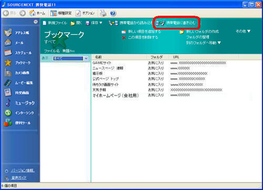
Task: Open the オプション options dialog
Action: coord(85,13)
